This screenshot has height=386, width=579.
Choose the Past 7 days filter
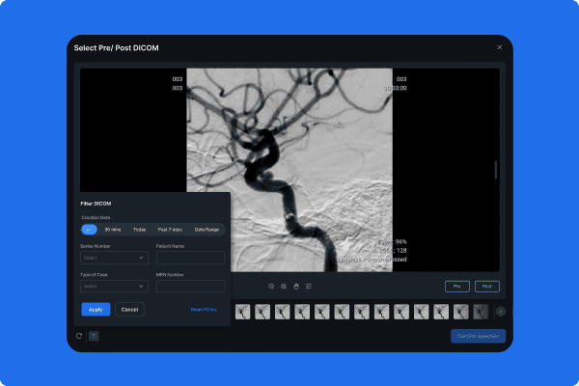pos(170,230)
